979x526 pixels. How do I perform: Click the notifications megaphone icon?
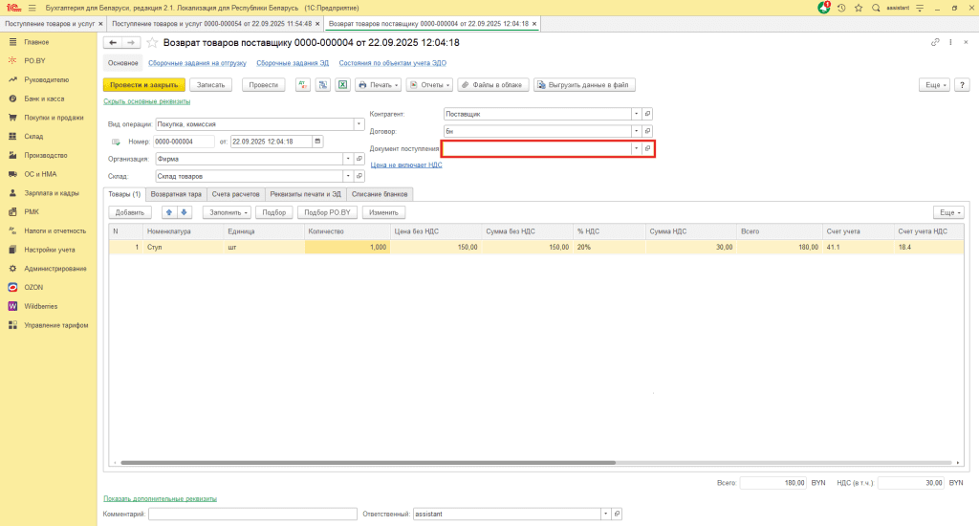coord(824,8)
